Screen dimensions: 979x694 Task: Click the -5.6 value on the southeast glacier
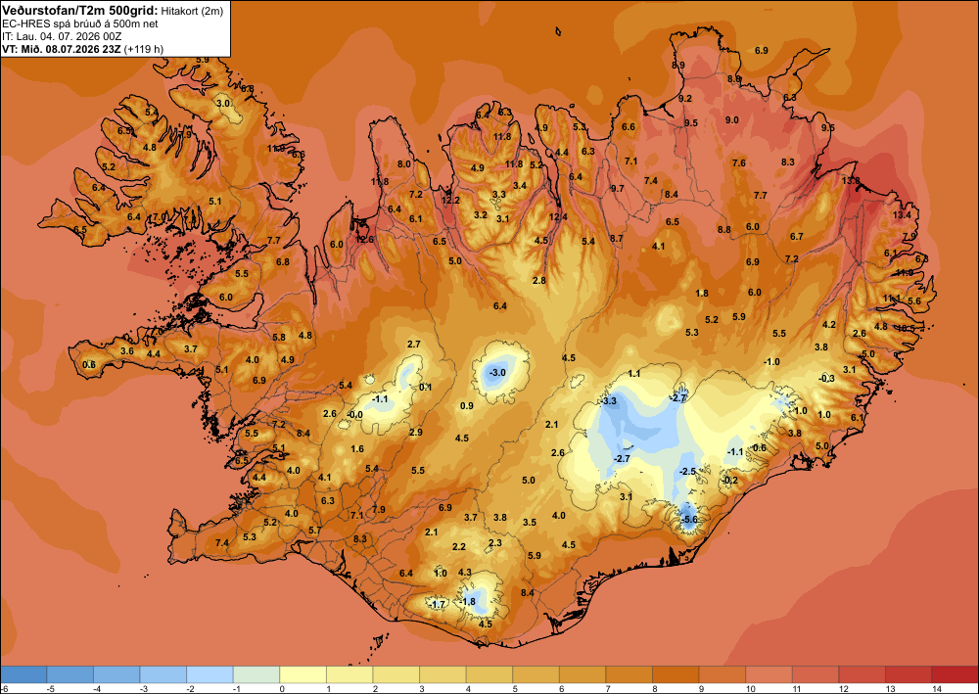pos(689,519)
